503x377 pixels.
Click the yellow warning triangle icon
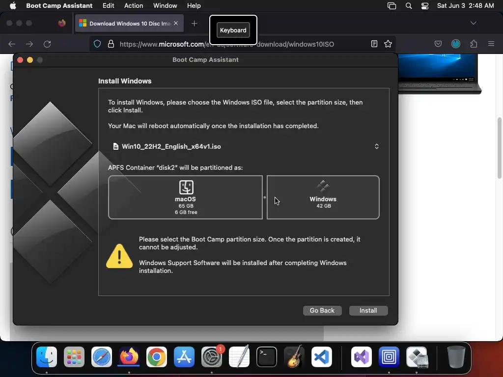pyautogui.click(x=119, y=256)
